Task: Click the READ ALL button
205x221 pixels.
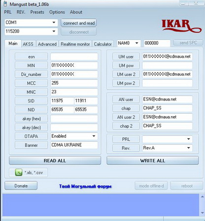Action: [x=55, y=160]
